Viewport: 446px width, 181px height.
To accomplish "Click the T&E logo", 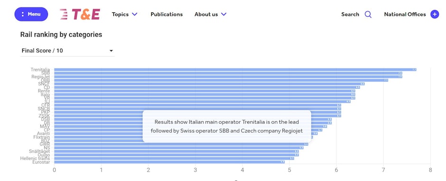I will click(80, 14).
